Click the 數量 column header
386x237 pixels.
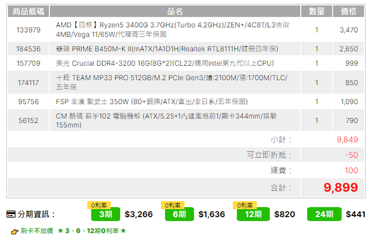click(317, 11)
